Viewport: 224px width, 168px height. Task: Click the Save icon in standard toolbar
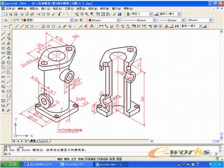[x=16, y=14]
